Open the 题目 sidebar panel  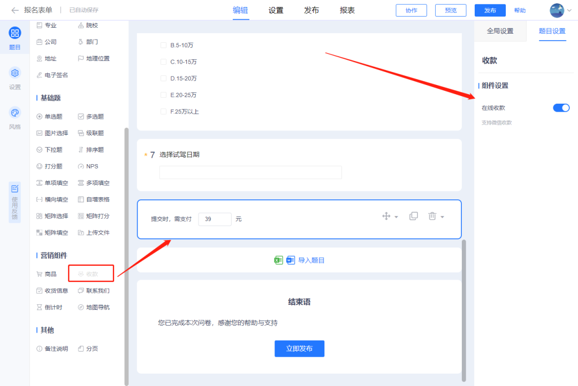tap(15, 38)
